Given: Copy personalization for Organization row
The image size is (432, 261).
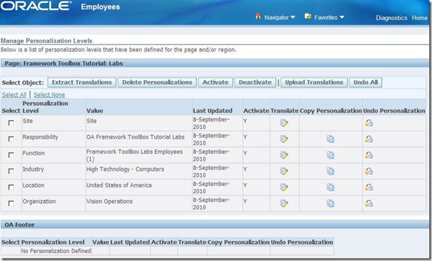Looking at the screenshot, I should tap(330, 203).
